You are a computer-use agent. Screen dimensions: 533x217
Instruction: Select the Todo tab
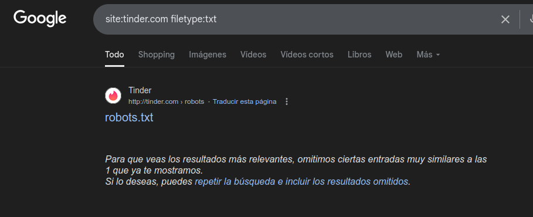pyautogui.click(x=114, y=55)
